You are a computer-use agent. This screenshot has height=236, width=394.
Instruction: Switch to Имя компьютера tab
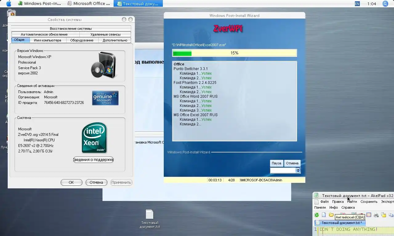click(x=47, y=40)
